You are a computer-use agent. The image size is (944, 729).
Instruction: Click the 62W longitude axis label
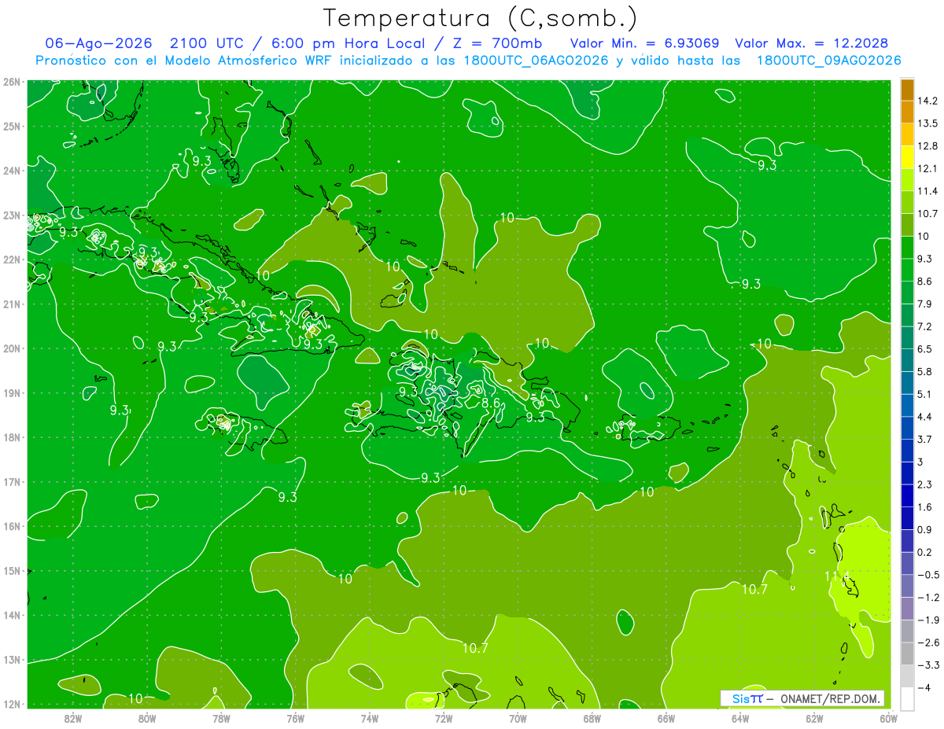tap(815, 719)
